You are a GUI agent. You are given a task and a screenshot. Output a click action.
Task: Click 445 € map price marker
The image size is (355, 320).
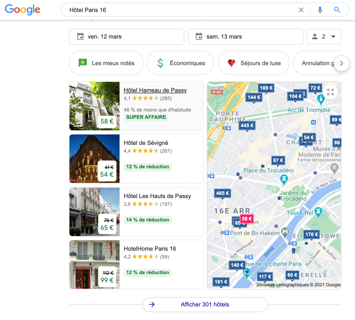[247, 126]
